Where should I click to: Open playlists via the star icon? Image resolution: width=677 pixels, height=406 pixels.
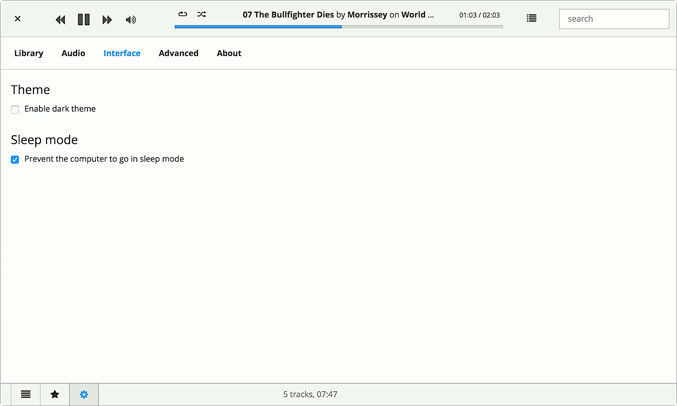55,394
